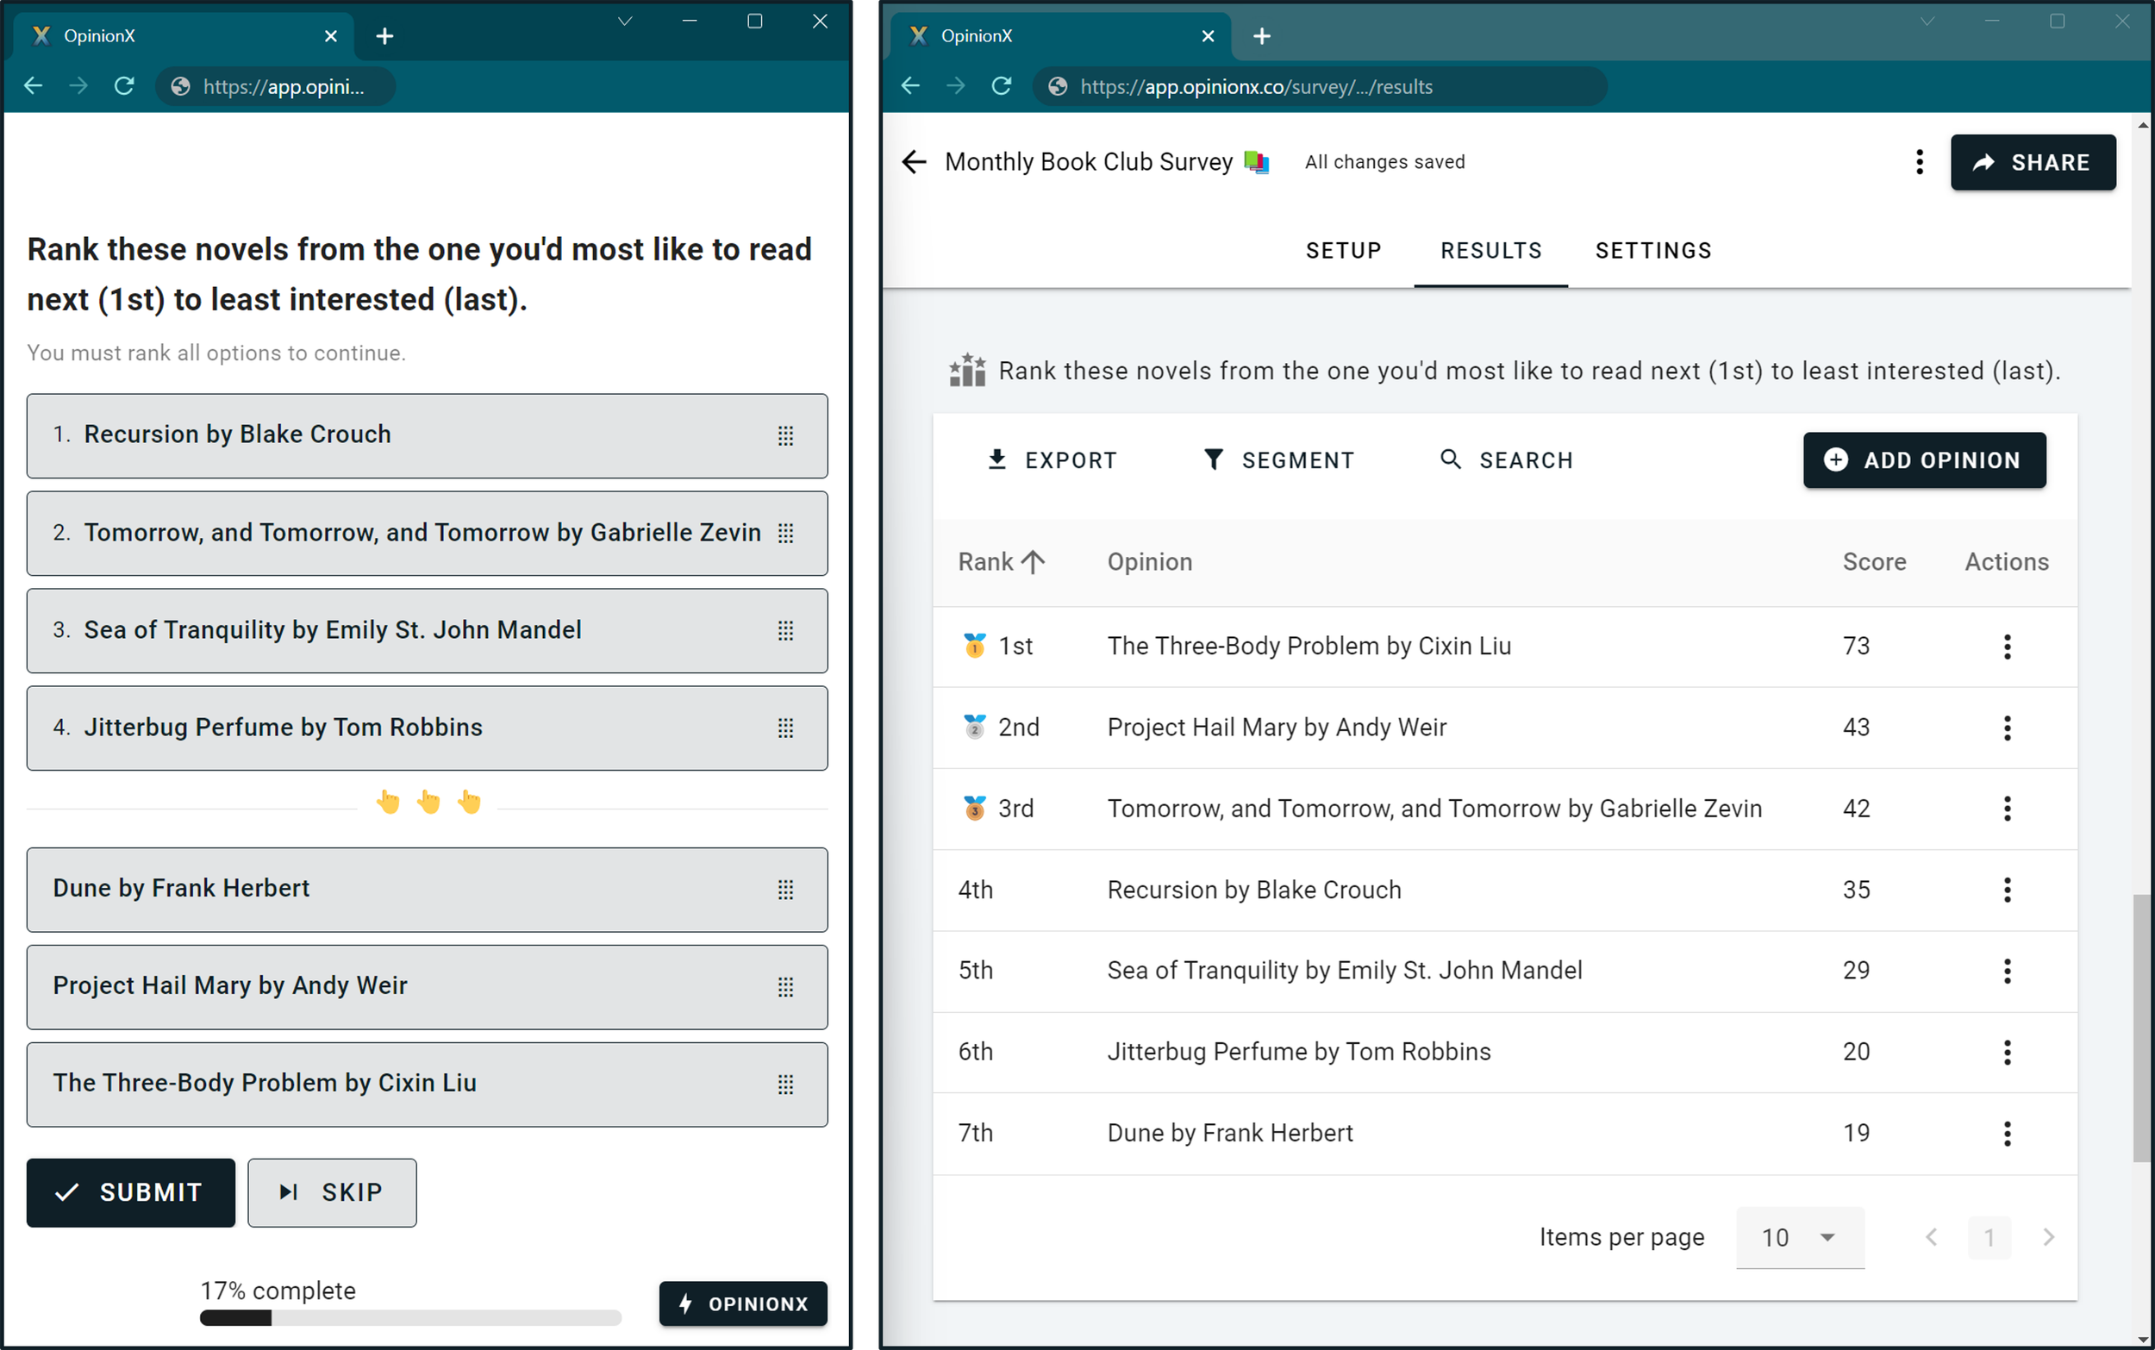Click browser back arrow in left window
Image resolution: width=2155 pixels, height=1350 pixels.
pyautogui.click(x=33, y=85)
